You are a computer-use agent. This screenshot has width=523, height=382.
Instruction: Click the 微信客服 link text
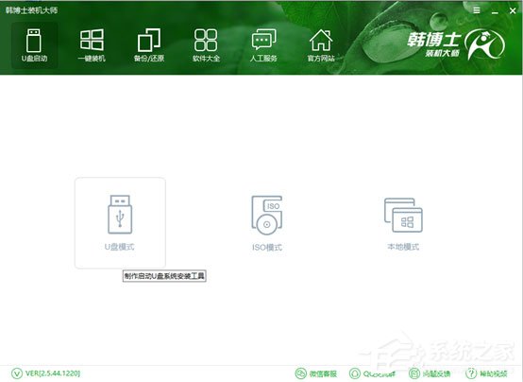(x=323, y=373)
